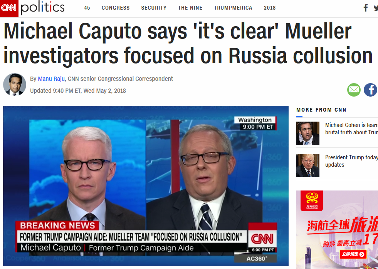Click President Trump story thumbnail
The height and width of the screenshot is (269, 378).
click(x=308, y=165)
